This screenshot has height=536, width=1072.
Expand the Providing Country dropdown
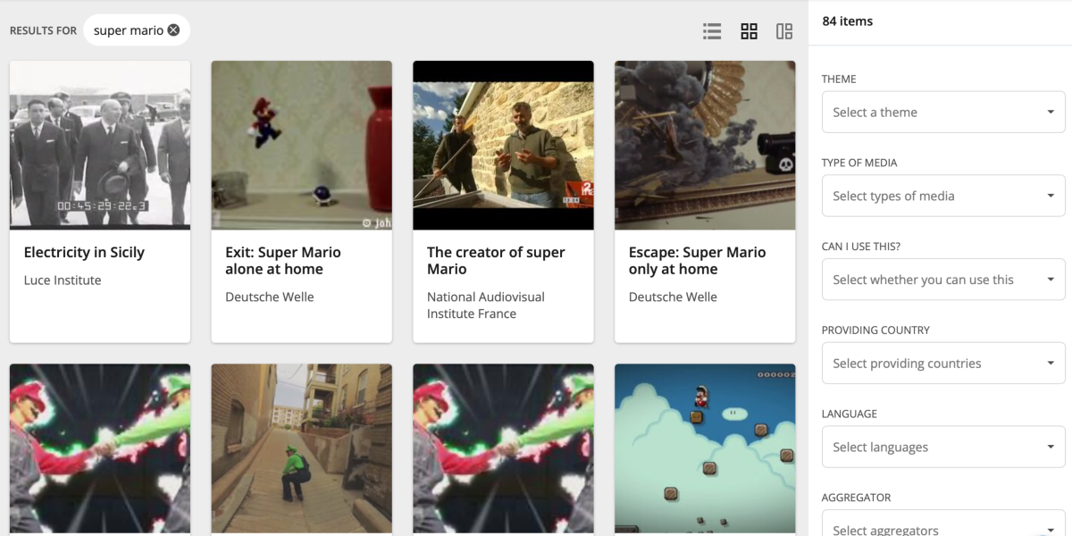[943, 364]
